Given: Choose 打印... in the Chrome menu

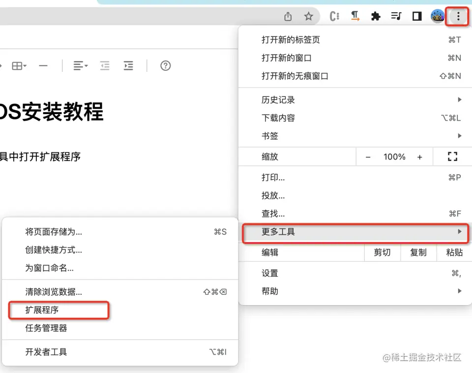Looking at the screenshot, I should coord(355,178).
